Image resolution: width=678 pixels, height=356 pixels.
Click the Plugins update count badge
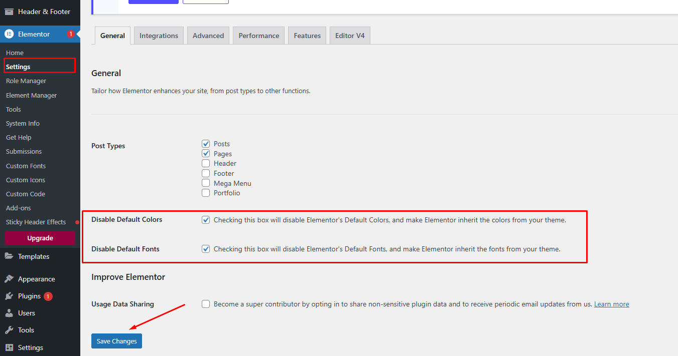coord(48,296)
